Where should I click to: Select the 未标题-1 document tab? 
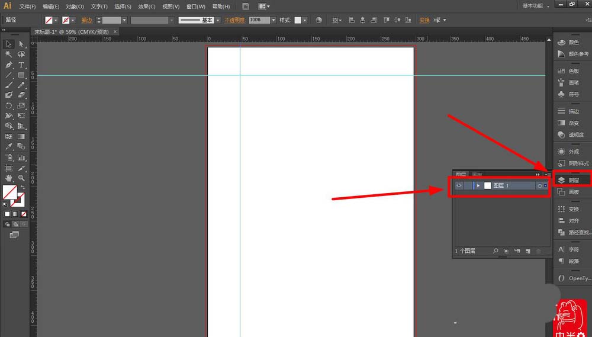72,32
